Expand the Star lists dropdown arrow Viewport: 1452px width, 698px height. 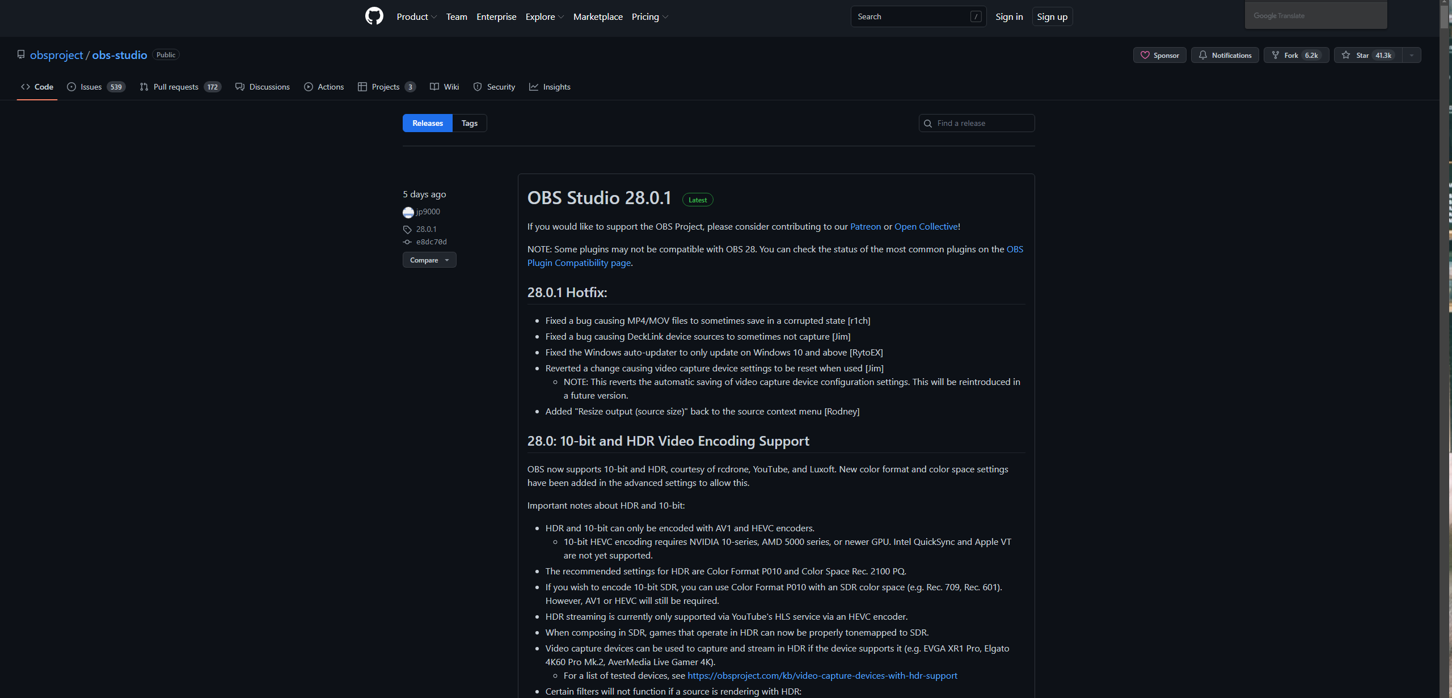(1411, 55)
